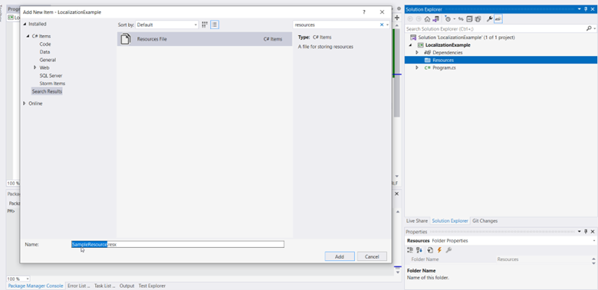The image size is (598, 290).
Task: Switch to the Git Changes tab
Action: 485,220
